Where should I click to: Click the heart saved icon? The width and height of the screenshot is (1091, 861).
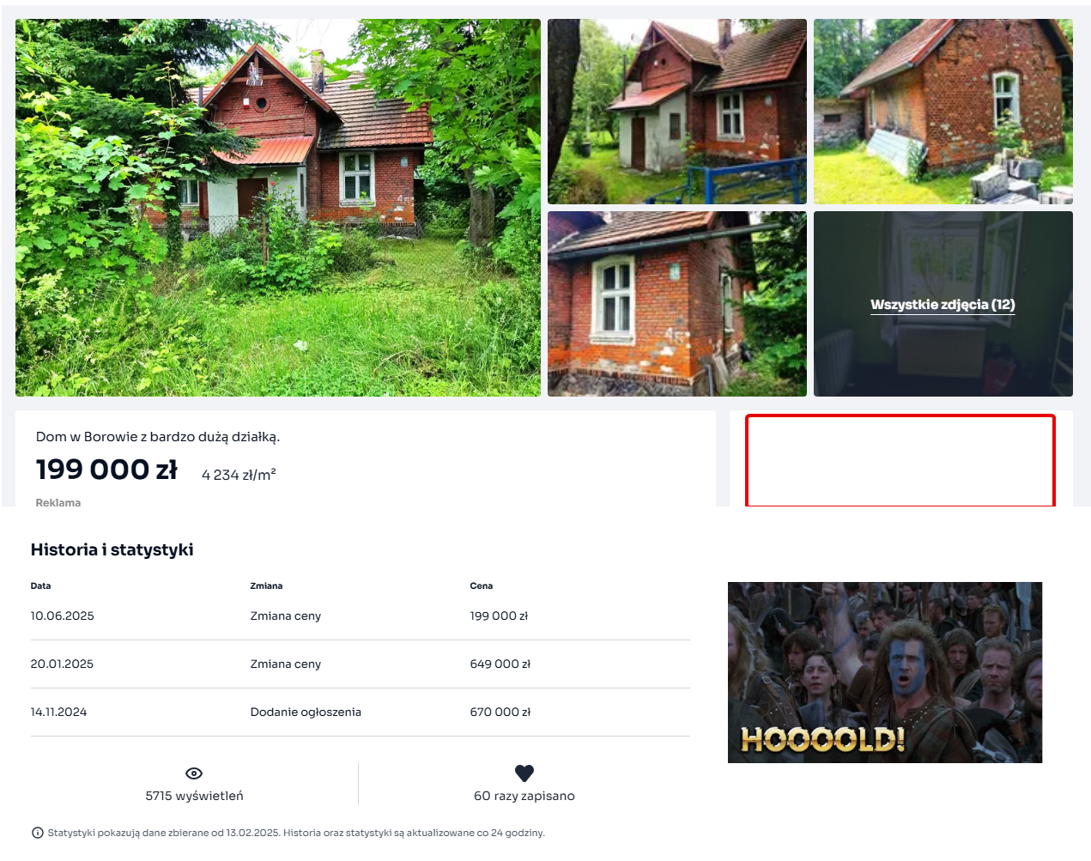tap(524, 773)
